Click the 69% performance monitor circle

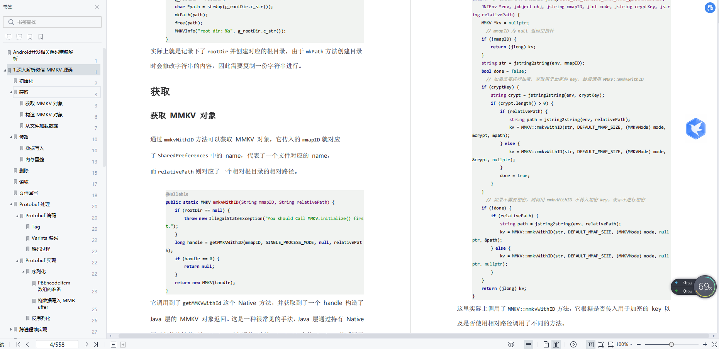click(705, 286)
